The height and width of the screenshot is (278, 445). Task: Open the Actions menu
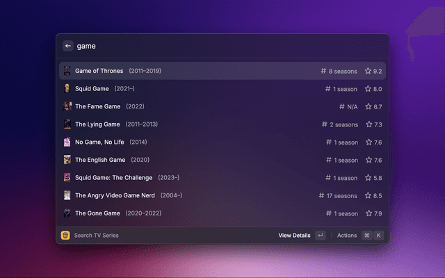(347, 236)
